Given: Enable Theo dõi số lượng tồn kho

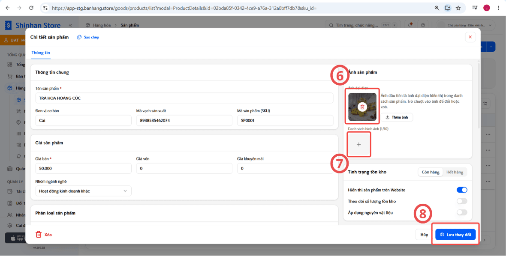Looking at the screenshot, I should tap(462, 201).
